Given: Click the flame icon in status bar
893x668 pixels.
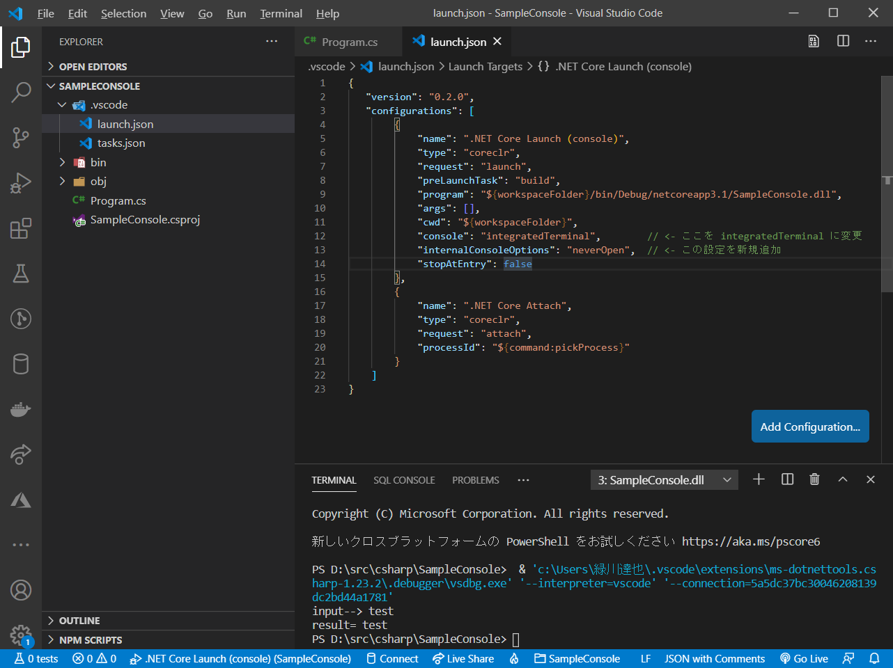Looking at the screenshot, I should click(x=514, y=658).
